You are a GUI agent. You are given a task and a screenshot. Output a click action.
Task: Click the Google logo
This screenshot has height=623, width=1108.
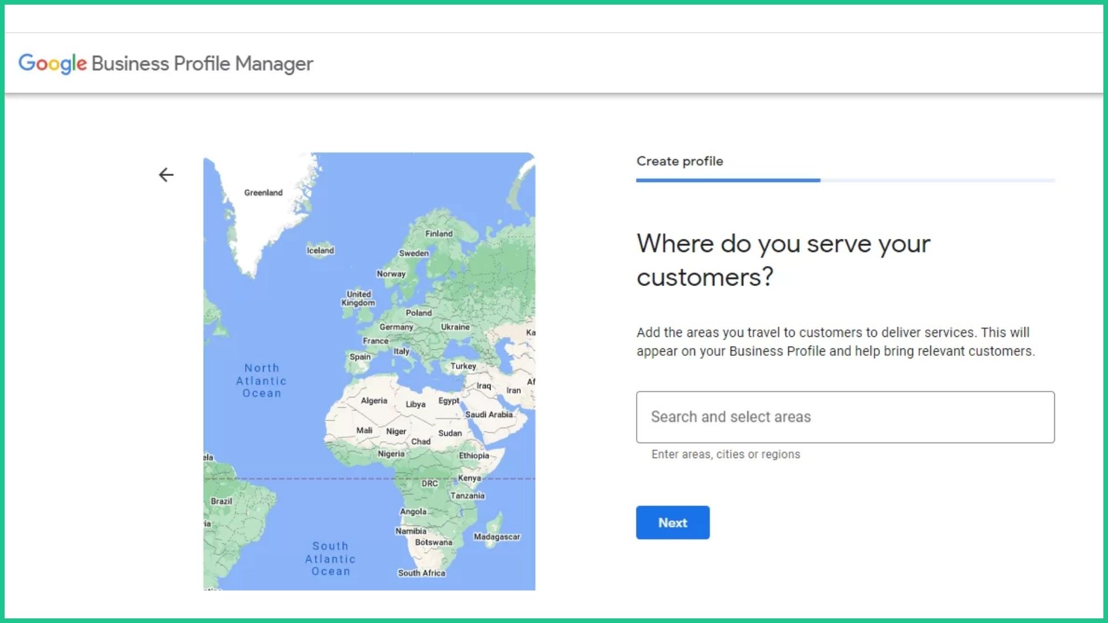pos(53,63)
